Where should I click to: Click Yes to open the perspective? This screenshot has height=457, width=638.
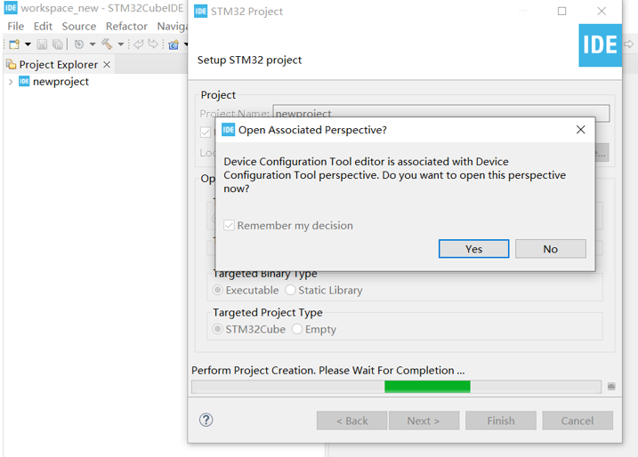point(473,248)
